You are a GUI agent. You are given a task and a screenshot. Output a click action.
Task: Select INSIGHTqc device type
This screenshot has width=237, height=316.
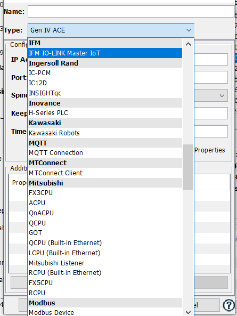pyautogui.click(x=105, y=93)
